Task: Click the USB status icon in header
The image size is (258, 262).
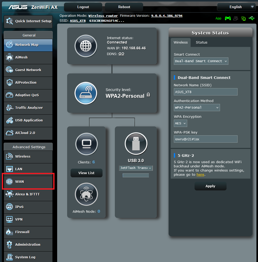Action: point(252,18)
